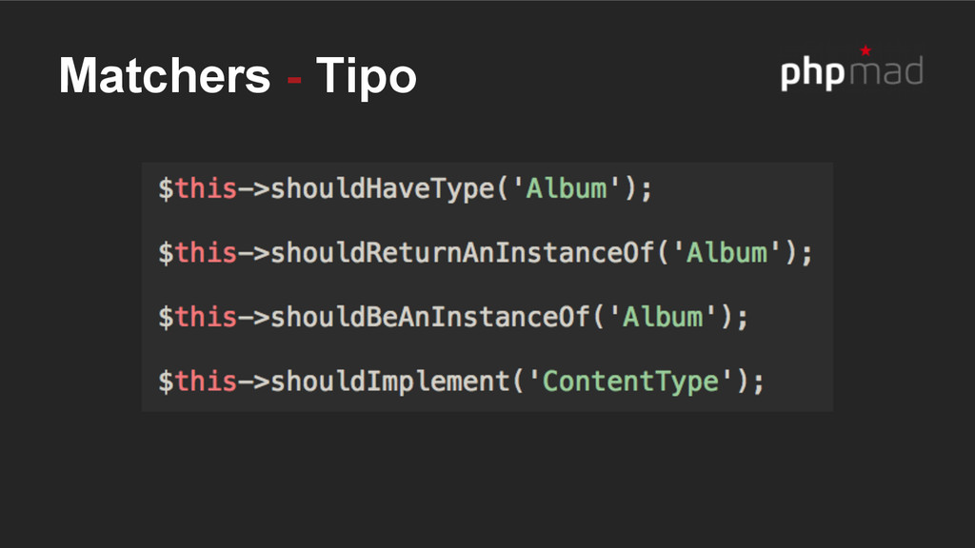975x548 pixels.
Task: Click the 'php' part of the logo
Action: pos(813,73)
